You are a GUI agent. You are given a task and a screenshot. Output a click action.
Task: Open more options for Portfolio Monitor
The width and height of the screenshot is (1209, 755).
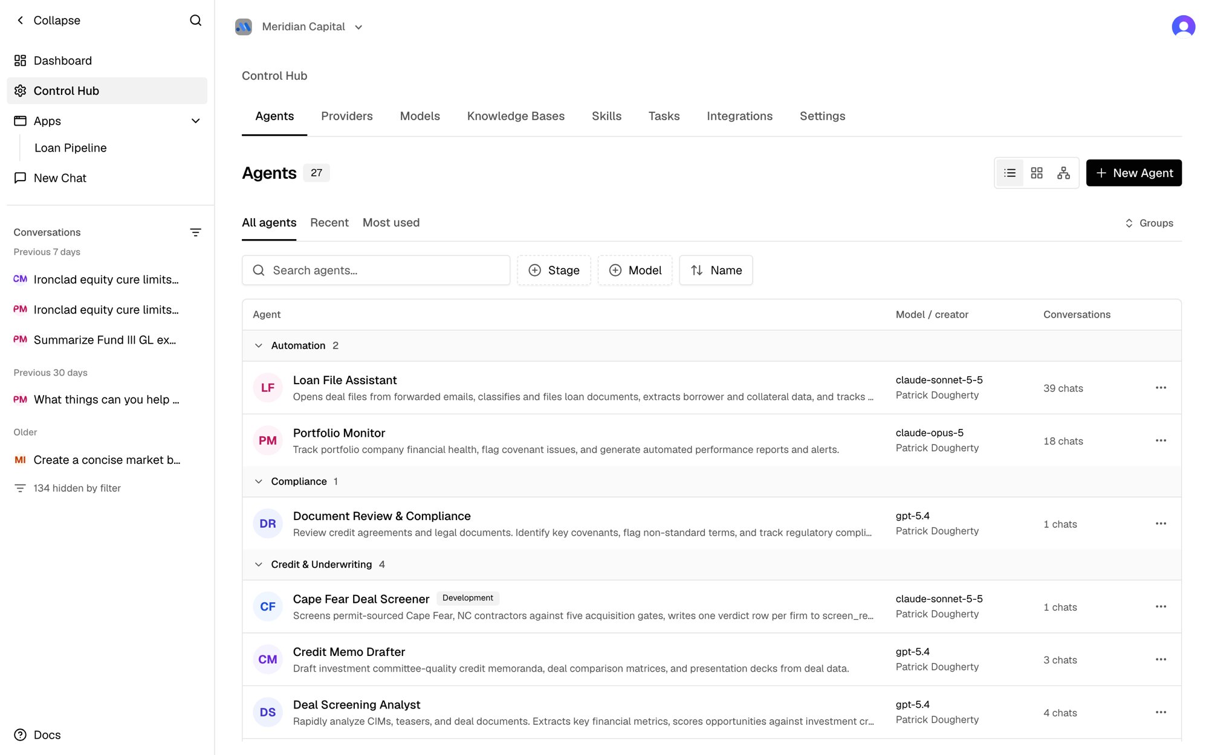[x=1161, y=441]
